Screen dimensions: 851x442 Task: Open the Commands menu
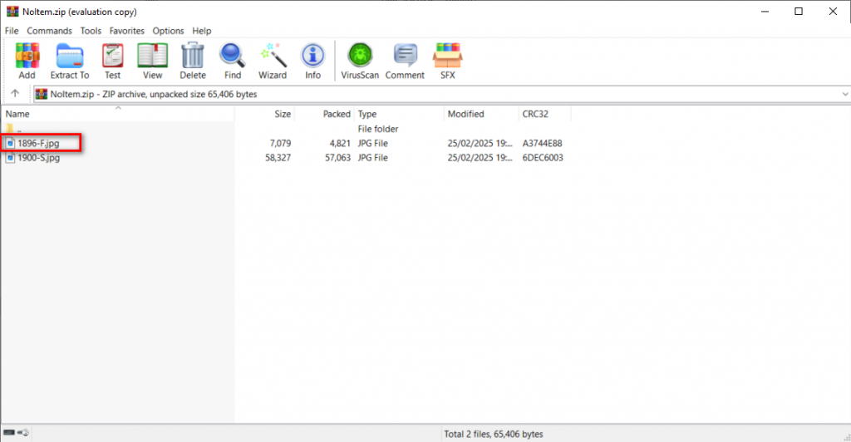coord(49,31)
